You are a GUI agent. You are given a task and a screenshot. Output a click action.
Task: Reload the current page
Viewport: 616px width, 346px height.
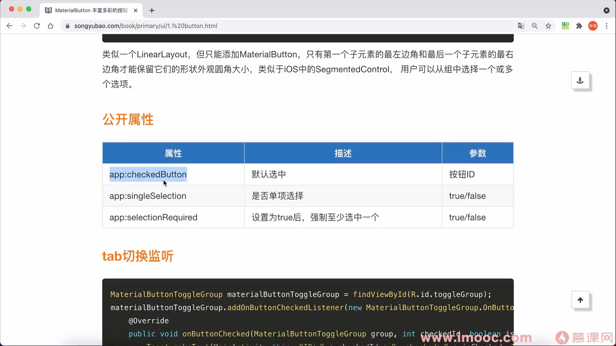pyautogui.click(x=37, y=26)
